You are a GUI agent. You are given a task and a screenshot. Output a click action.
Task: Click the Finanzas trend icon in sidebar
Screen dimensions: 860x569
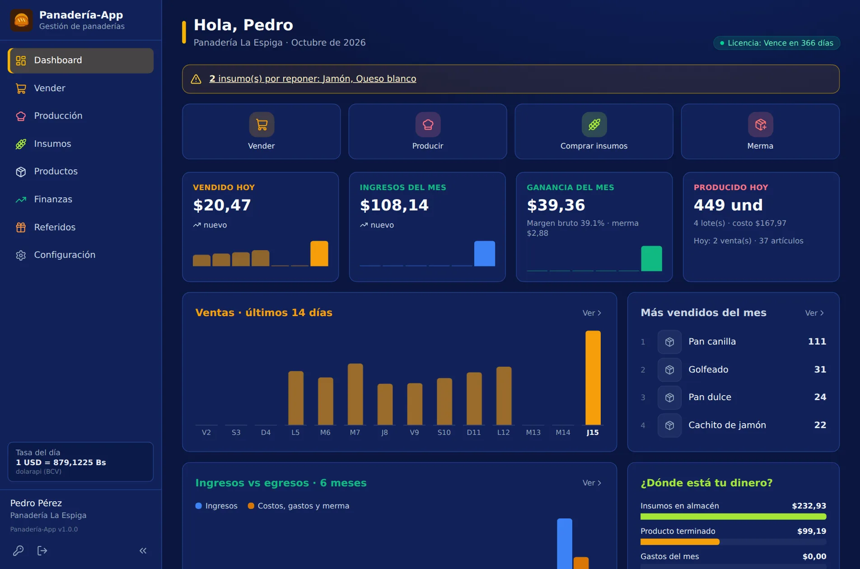click(21, 200)
